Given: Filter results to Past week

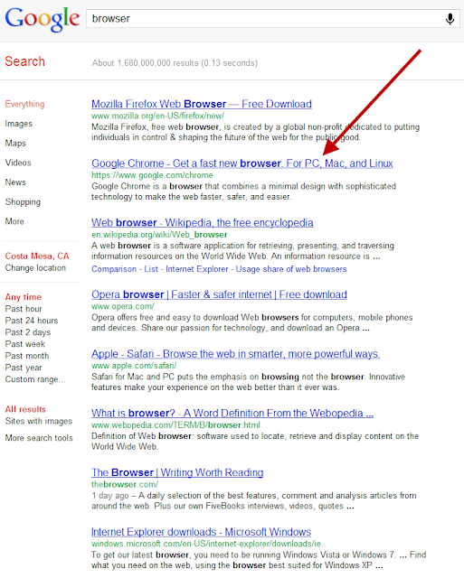Looking at the screenshot, I should click(x=25, y=344).
